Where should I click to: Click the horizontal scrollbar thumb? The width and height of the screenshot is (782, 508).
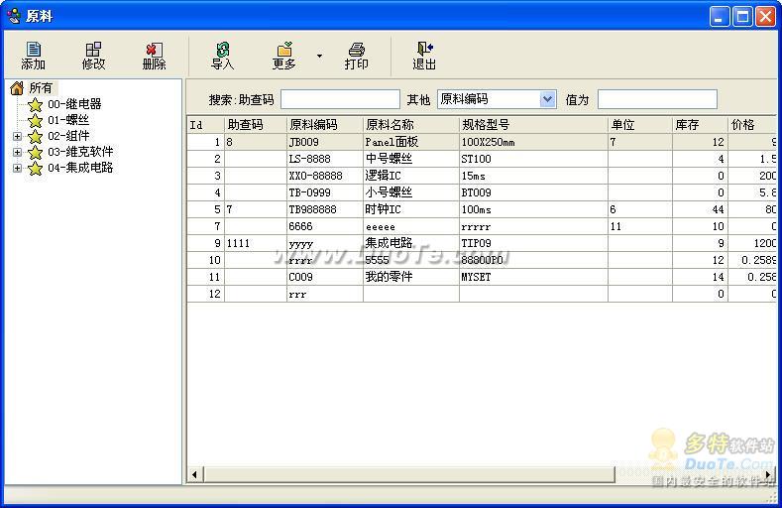[409, 474]
